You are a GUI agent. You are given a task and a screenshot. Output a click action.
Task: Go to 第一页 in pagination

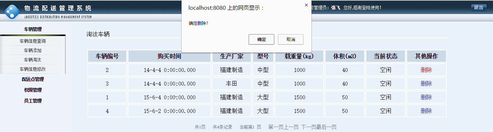(276, 127)
